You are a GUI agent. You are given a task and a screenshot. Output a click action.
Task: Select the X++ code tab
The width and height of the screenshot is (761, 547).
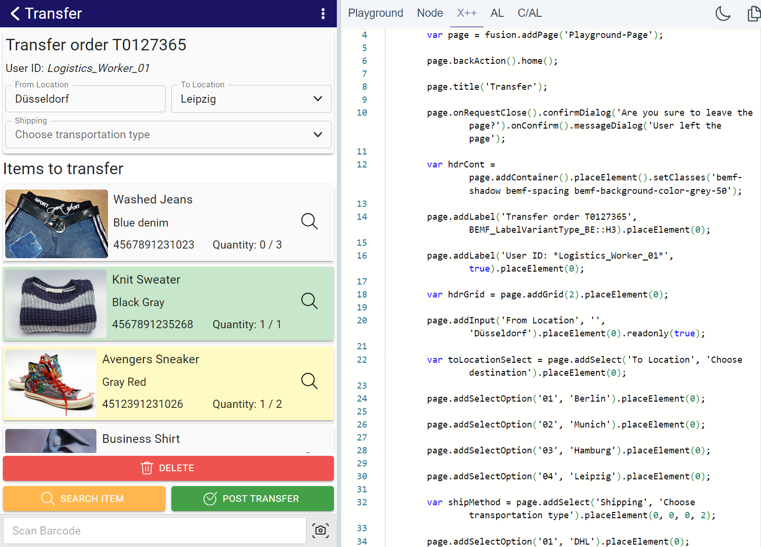[466, 13]
